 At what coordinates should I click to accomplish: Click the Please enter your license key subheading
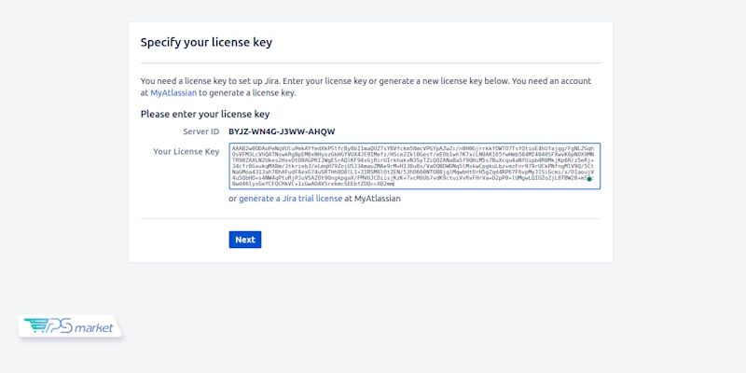204,114
